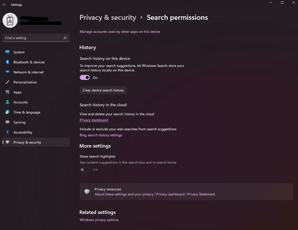
Task: Open the Apps settings category
Action: coord(36,92)
